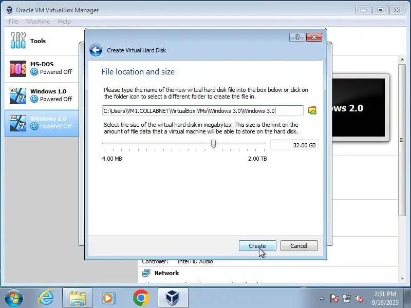The image size is (411, 308).
Task: Open the Help menu in VirtualBox Manager
Action: click(64, 22)
